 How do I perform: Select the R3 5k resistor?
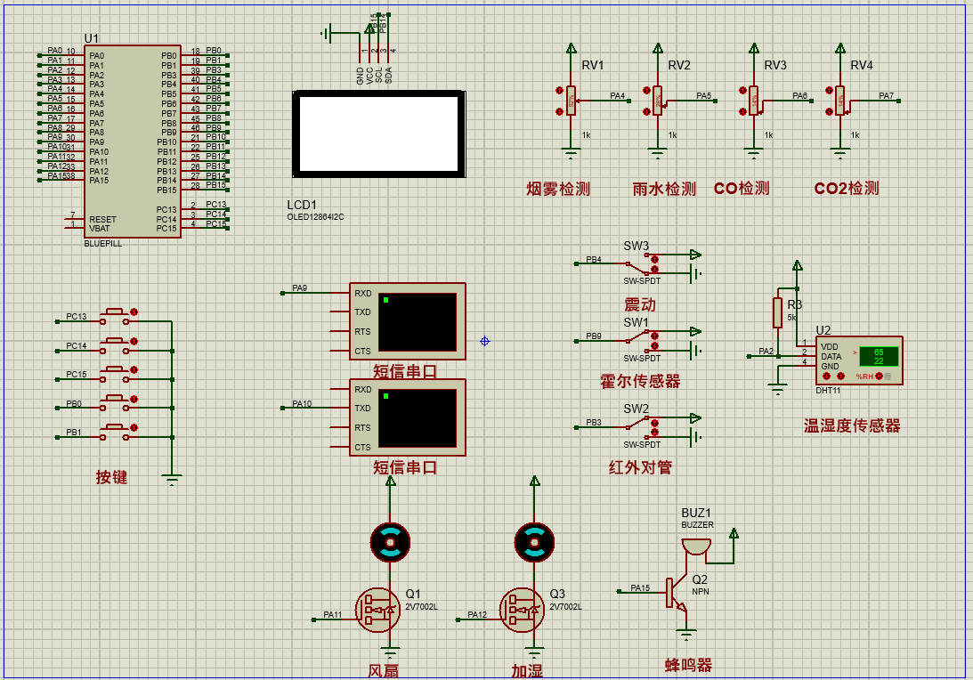[x=777, y=312]
